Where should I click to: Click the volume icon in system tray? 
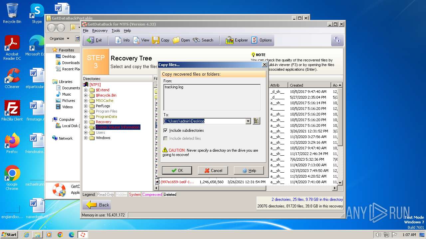point(378,235)
